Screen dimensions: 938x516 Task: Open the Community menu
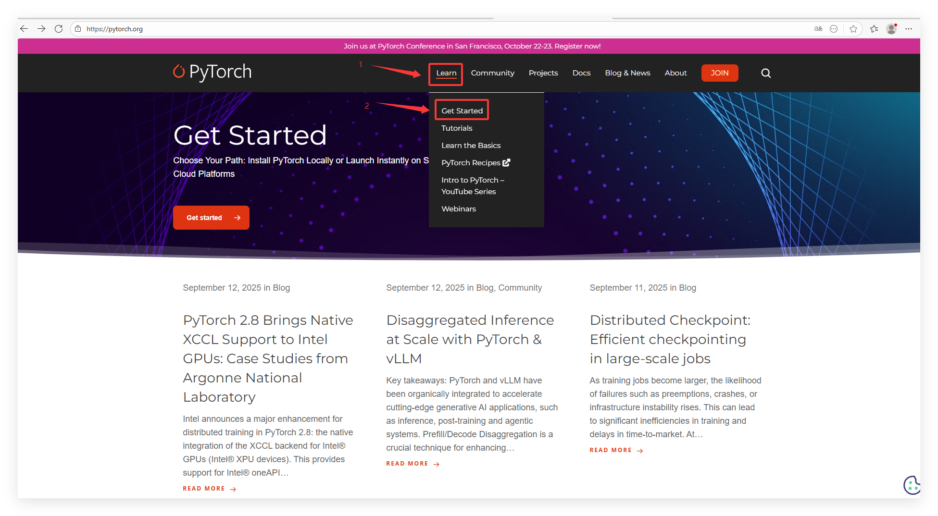click(x=492, y=73)
